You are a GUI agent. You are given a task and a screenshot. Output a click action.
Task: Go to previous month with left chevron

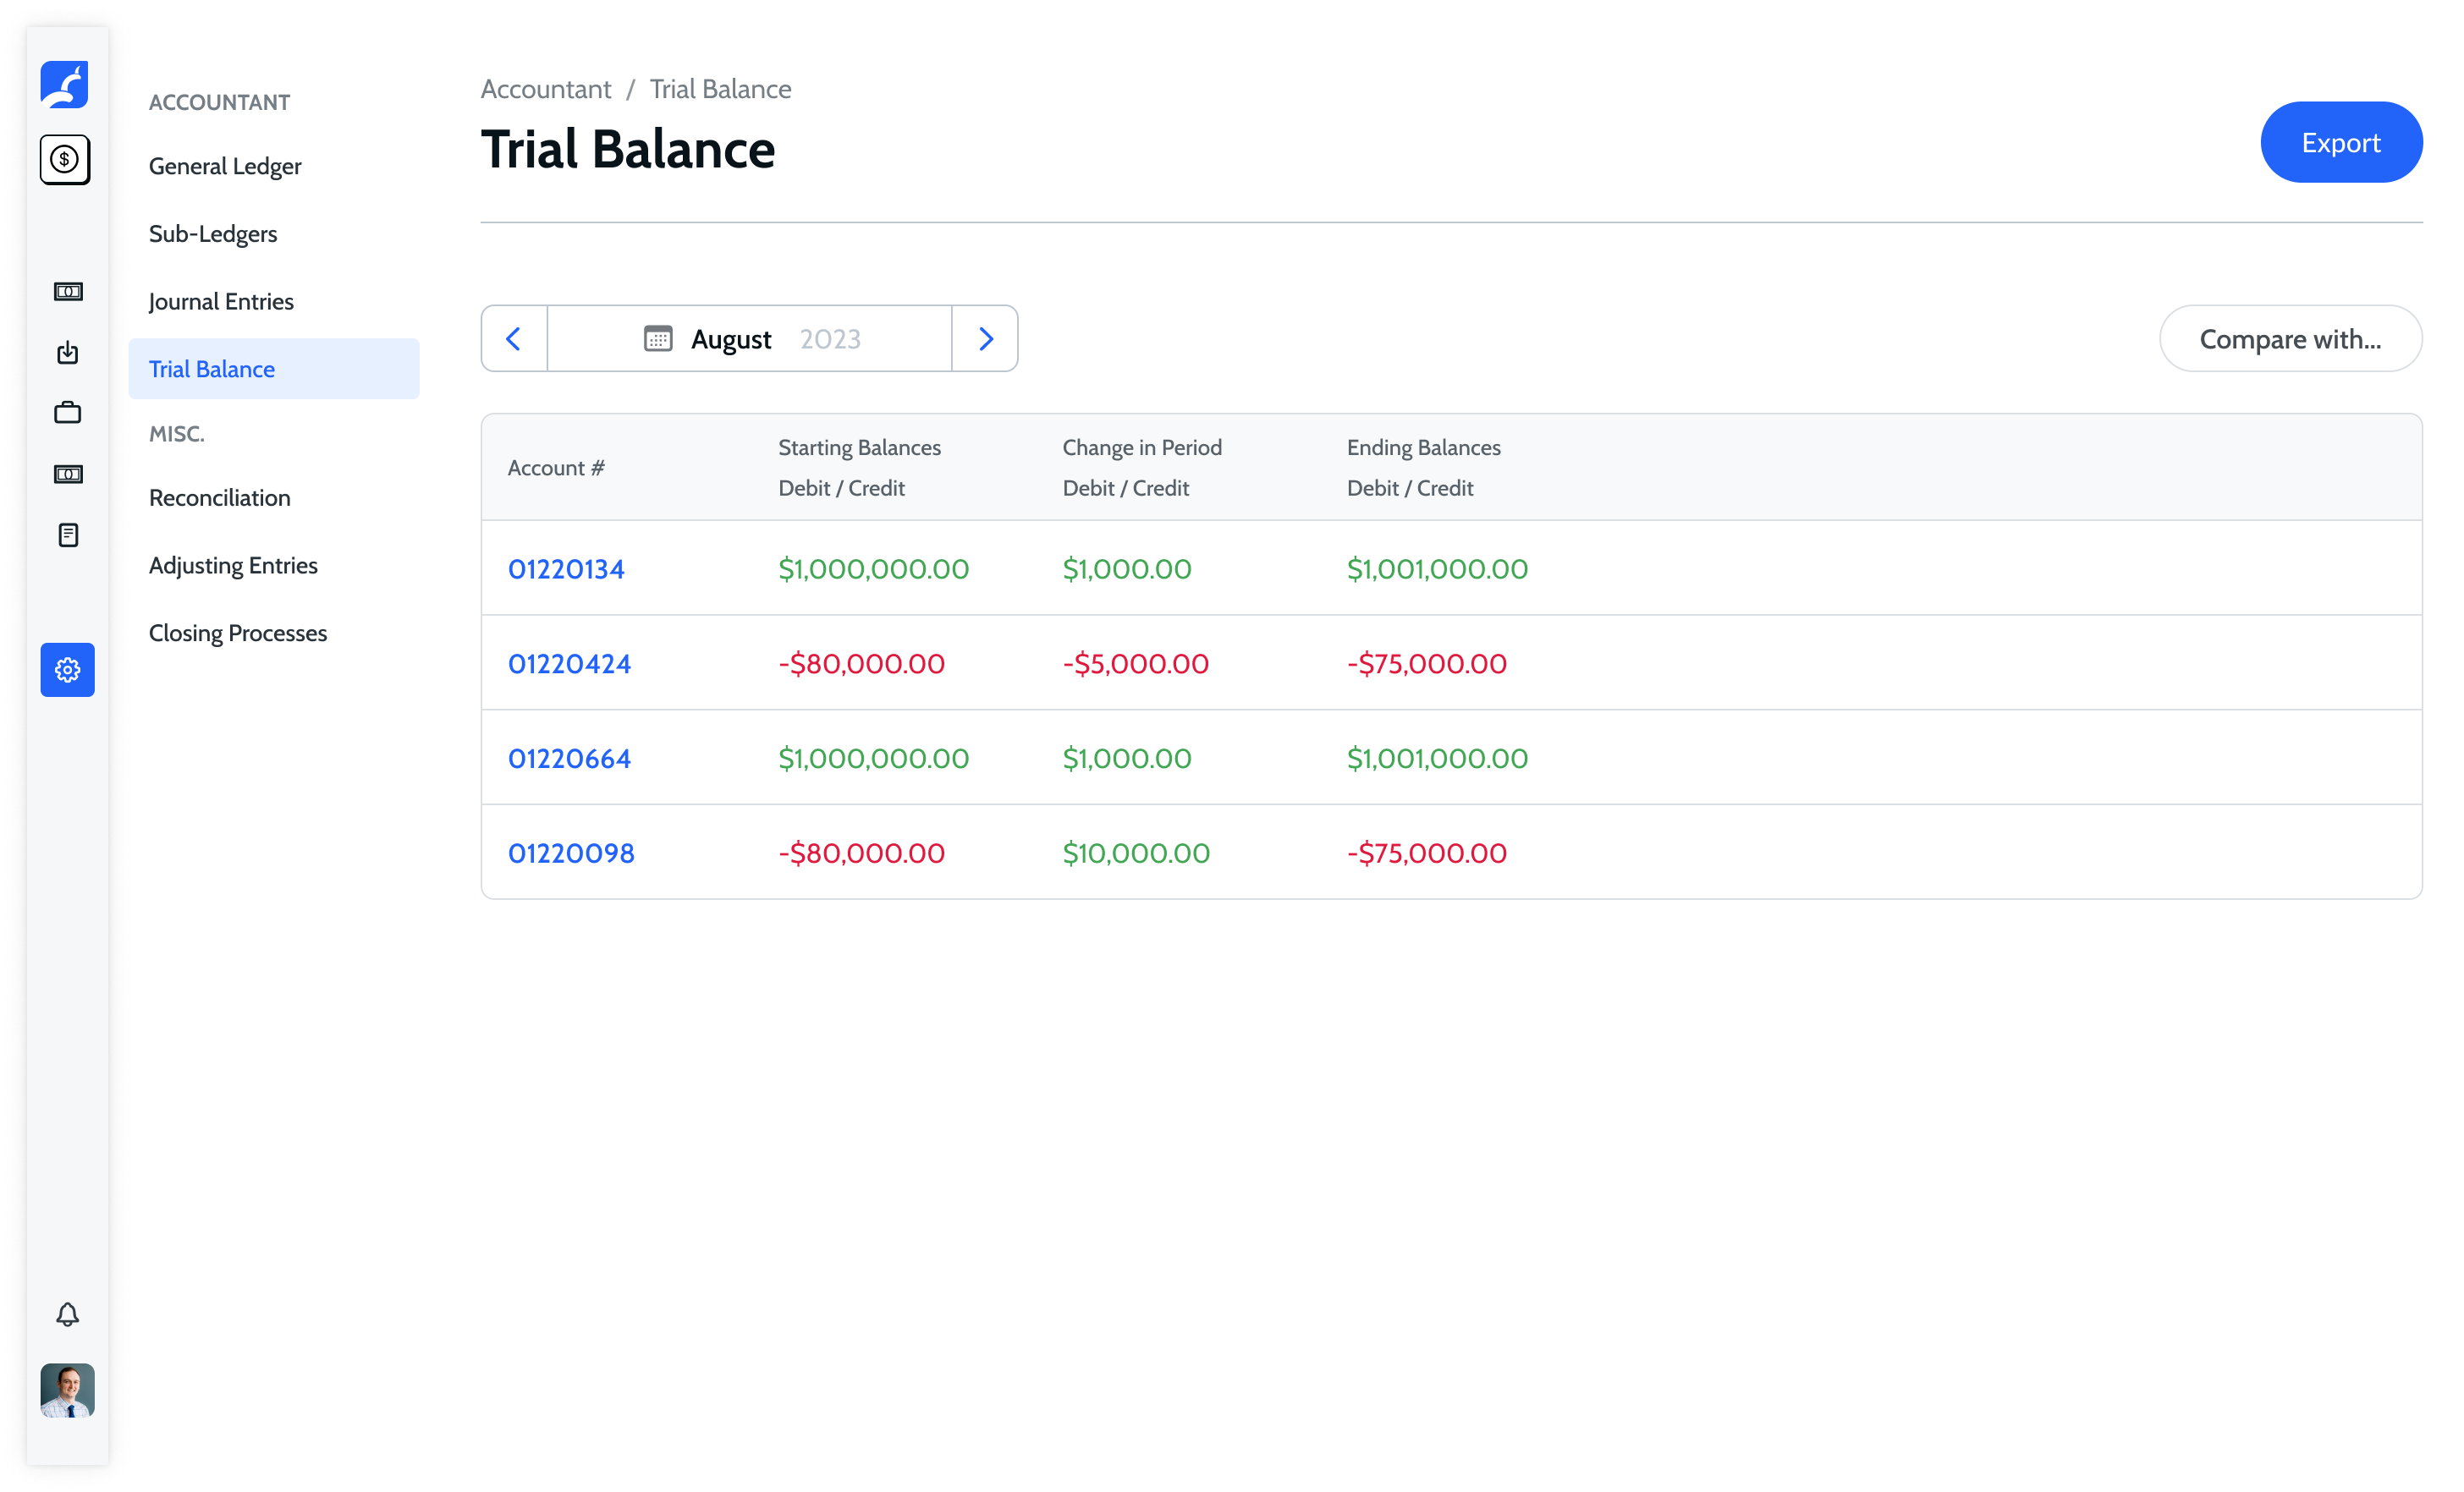(x=514, y=339)
